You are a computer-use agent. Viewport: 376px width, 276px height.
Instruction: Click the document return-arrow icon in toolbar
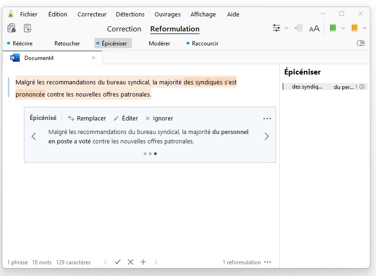[28, 28]
